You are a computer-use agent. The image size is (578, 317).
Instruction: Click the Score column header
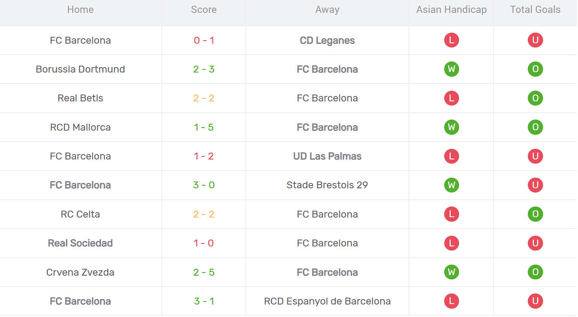[204, 9]
